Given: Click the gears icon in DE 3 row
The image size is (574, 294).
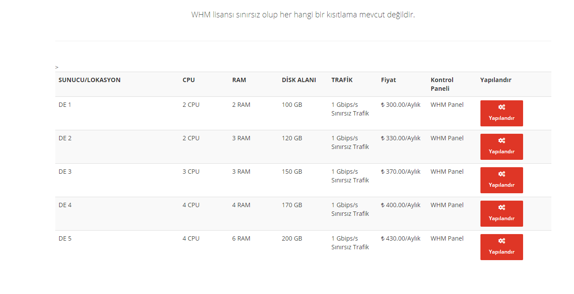Looking at the screenshot, I should pos(502,174).
